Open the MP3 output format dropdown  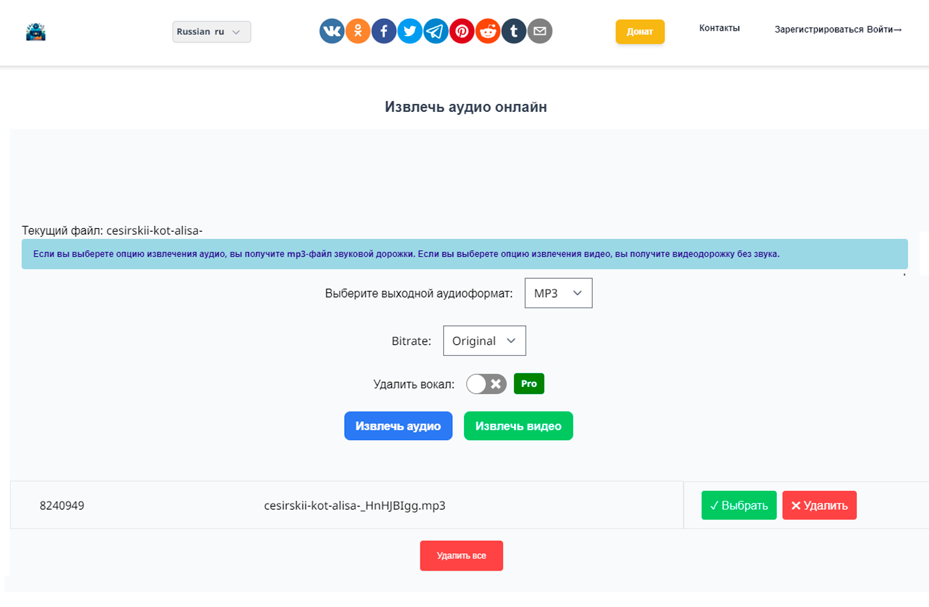pyautogui.click(x=559, y=293)
